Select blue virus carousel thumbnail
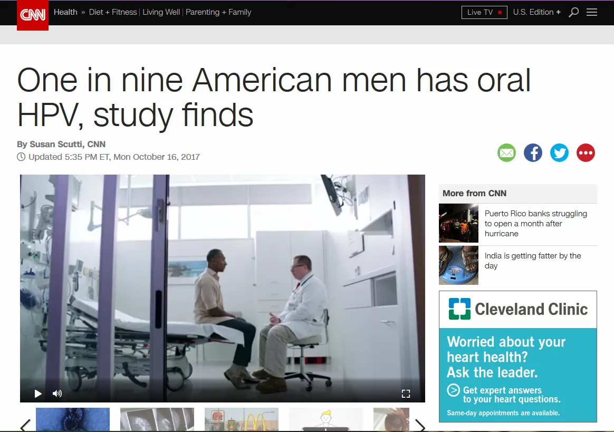Screen dimensions: 614x432 click(73, 419)
